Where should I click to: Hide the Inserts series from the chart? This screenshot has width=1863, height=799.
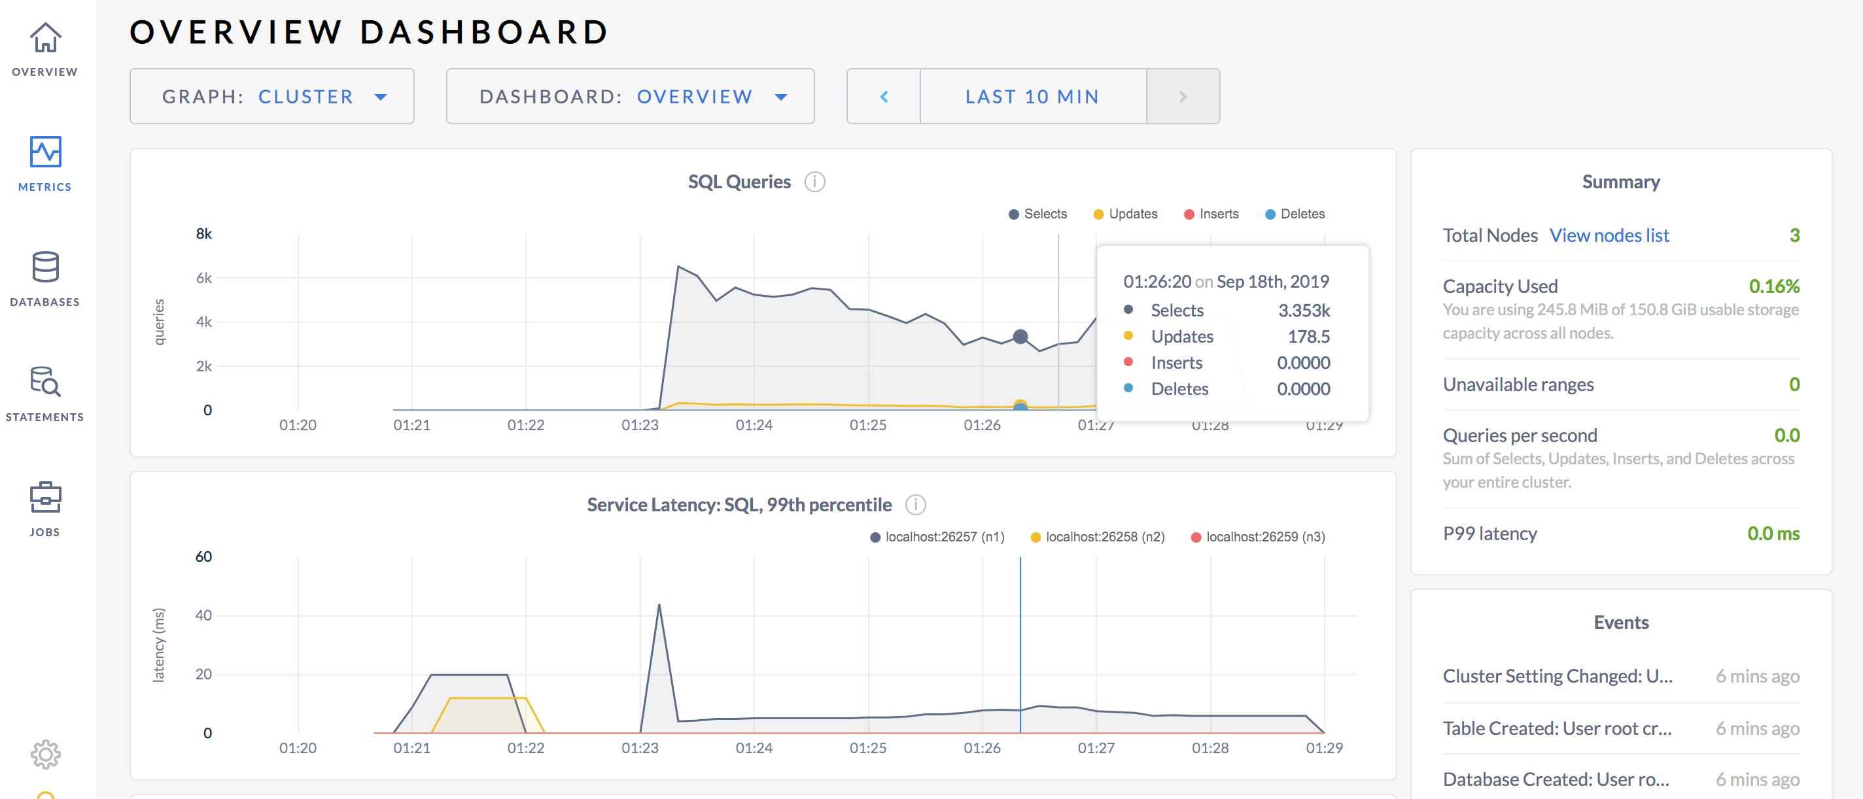tap(1211, 213)
